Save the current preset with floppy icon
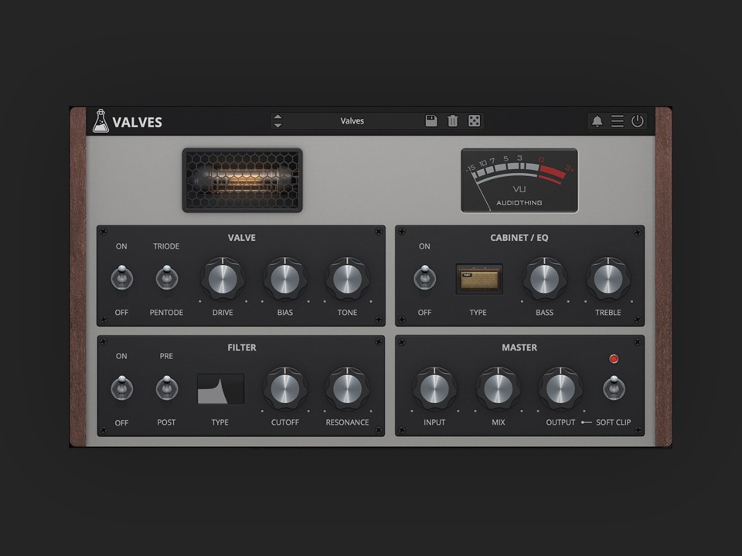This screenshot has height=556, width=742. pos(431,120)
